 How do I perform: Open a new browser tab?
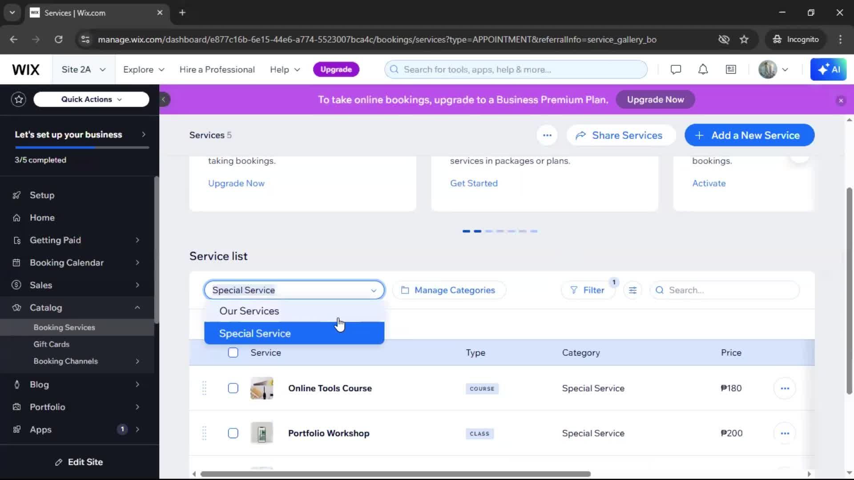click(182, 12)
